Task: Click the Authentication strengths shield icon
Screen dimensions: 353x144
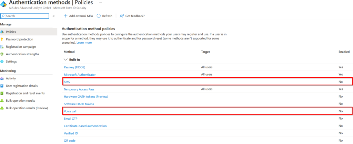Action: coord(2,54)
